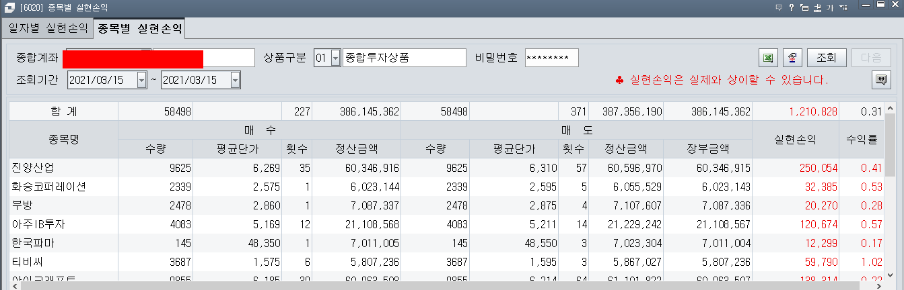Click the 비밀번호 password field
The image size is (904, 290).
point(551,58)
